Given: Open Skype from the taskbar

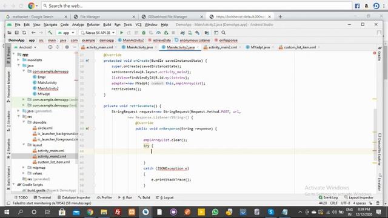Looking at the screenshot, I should [271, 212].
